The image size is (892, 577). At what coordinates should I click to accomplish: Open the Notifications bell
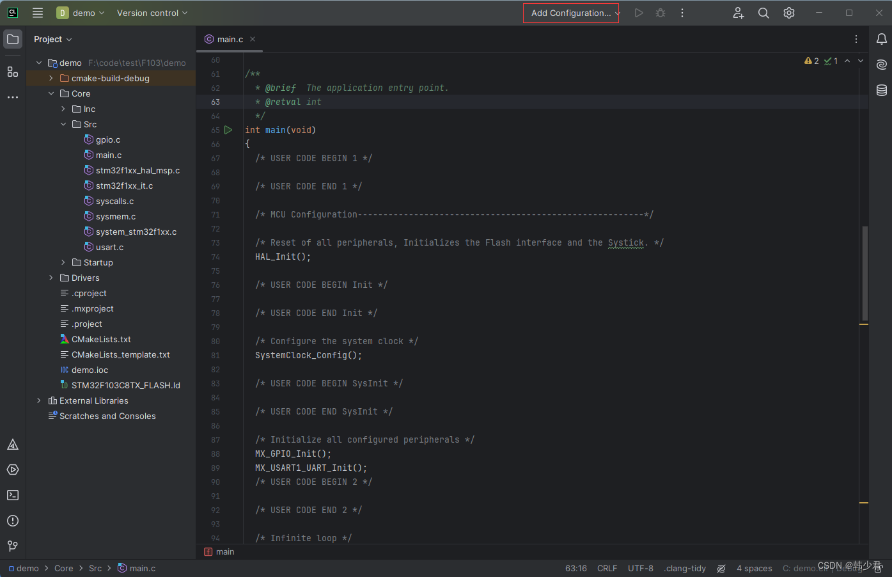click(882, 39)
